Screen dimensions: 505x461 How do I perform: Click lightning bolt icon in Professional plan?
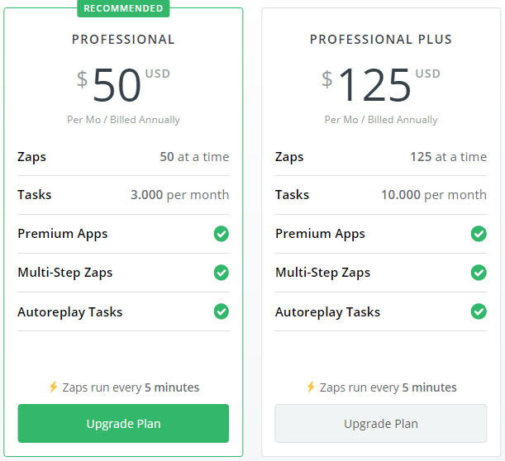(x=53, y=387)
